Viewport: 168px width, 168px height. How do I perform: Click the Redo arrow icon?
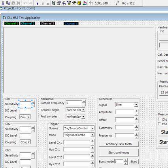point(30,3)
